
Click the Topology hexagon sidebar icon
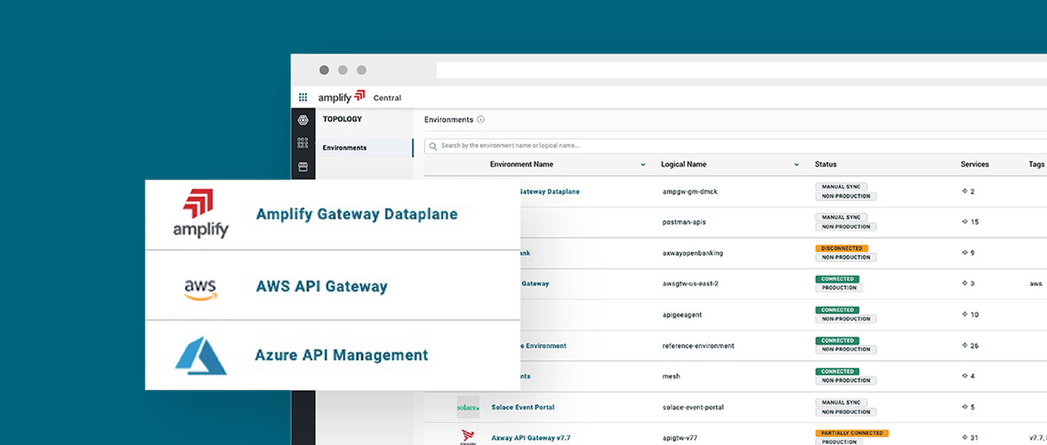pos(303,120)
